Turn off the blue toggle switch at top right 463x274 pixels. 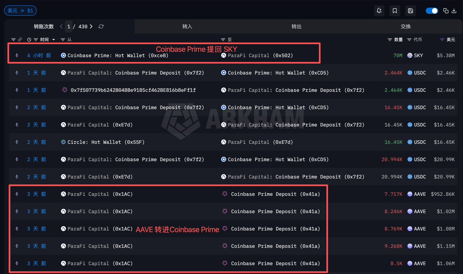point(432,11)
